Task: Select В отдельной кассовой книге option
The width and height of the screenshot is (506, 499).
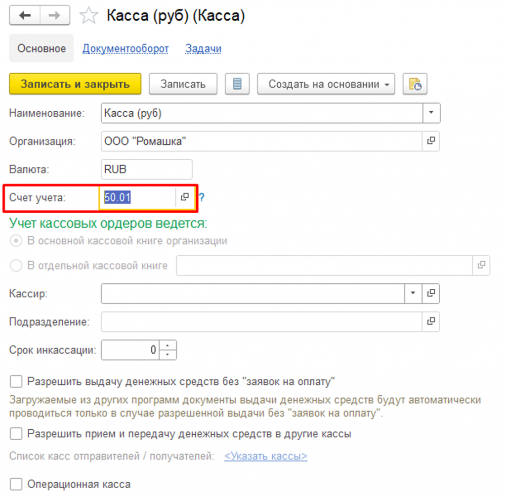Action: point(16,266)
